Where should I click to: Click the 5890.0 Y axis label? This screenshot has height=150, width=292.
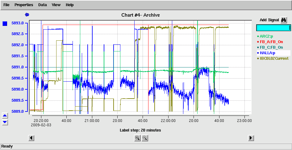pyautogui.click(x=18, y=89)
